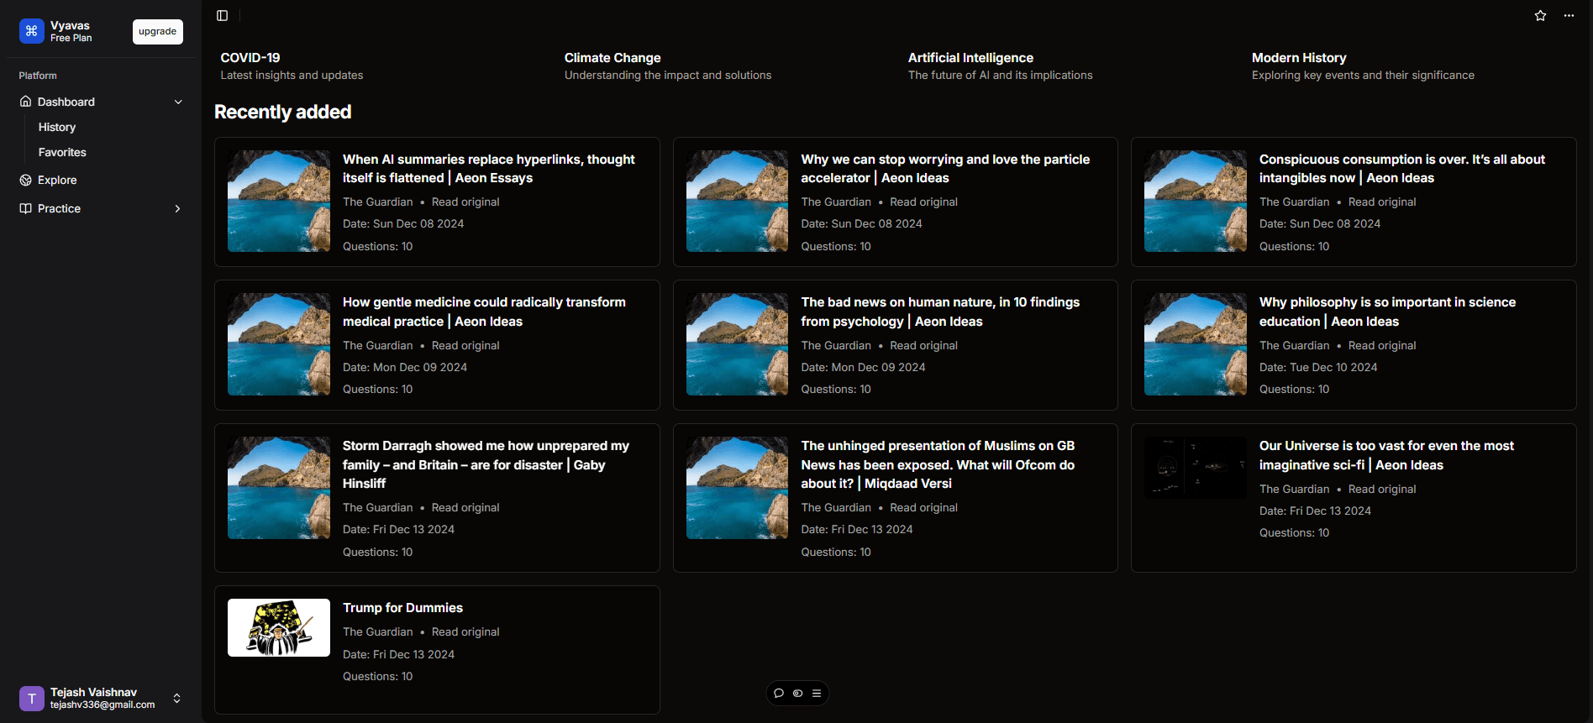
Task: Click 'Date: Tue Dec 10 2024' text
Action: click(x=1318, y=367)
